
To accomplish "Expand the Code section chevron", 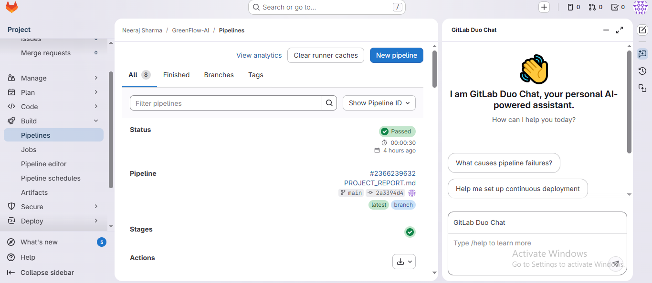I will [96, 106].
